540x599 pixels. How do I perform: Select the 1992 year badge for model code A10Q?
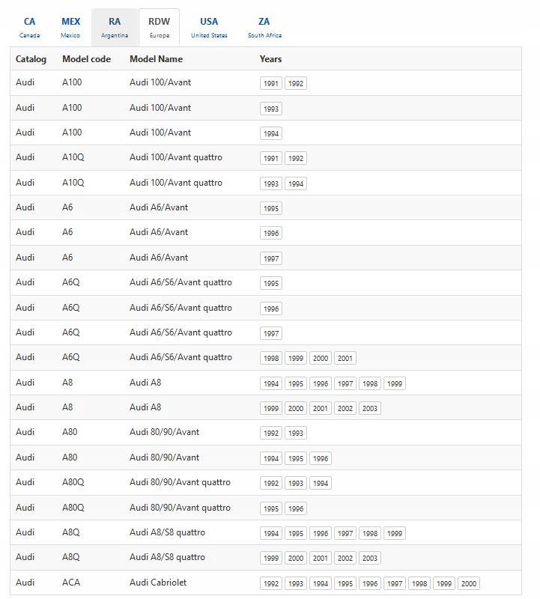296,159
